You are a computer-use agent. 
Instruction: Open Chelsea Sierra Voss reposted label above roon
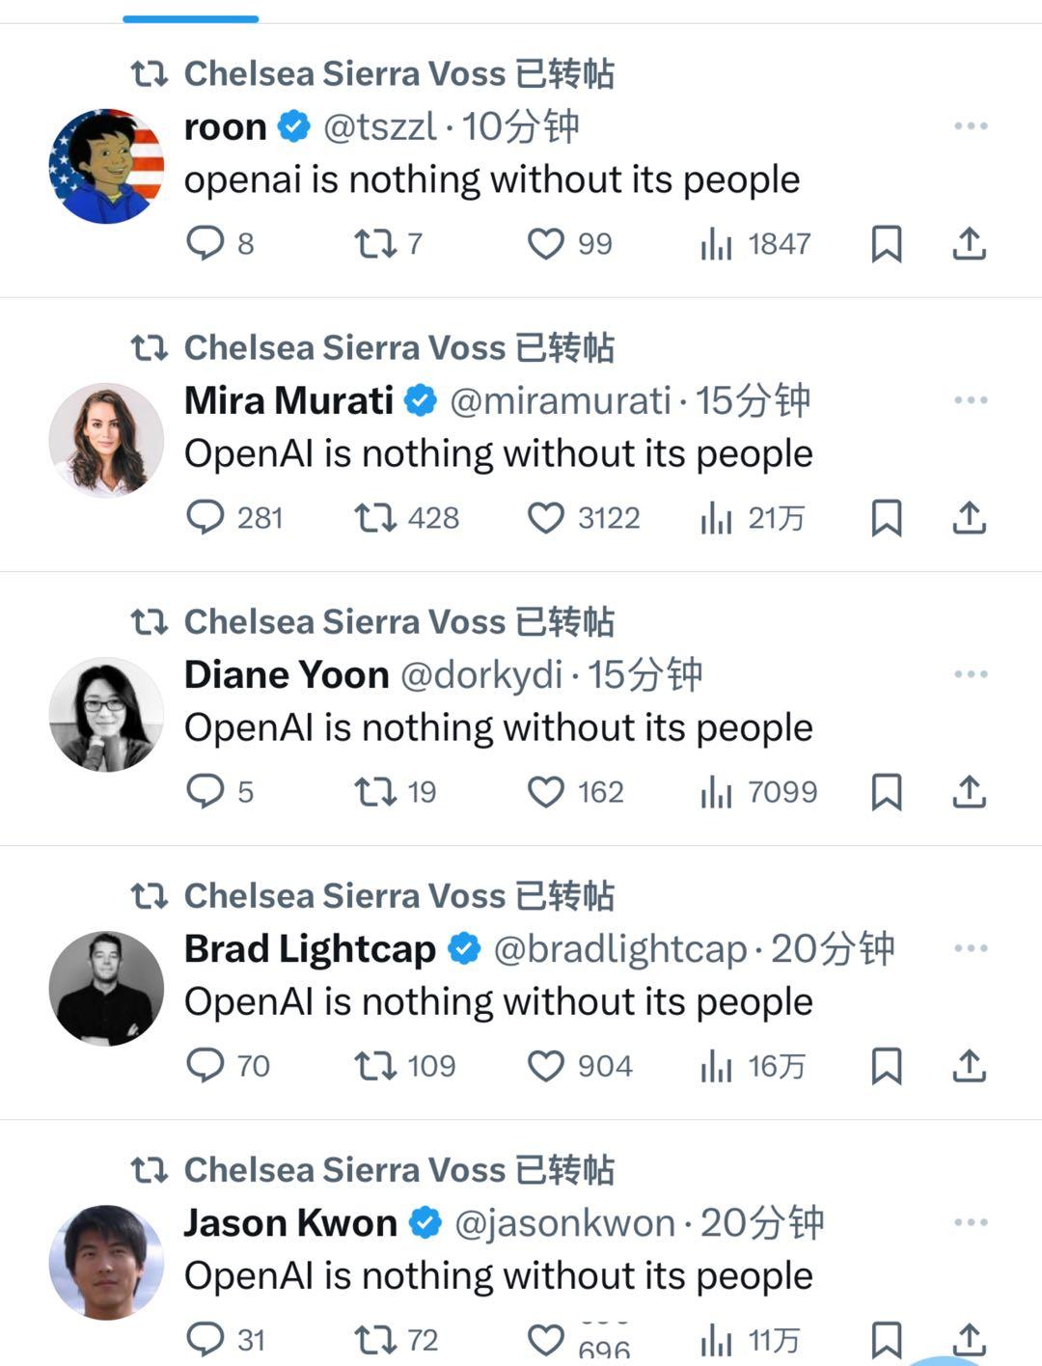(372, 73)
